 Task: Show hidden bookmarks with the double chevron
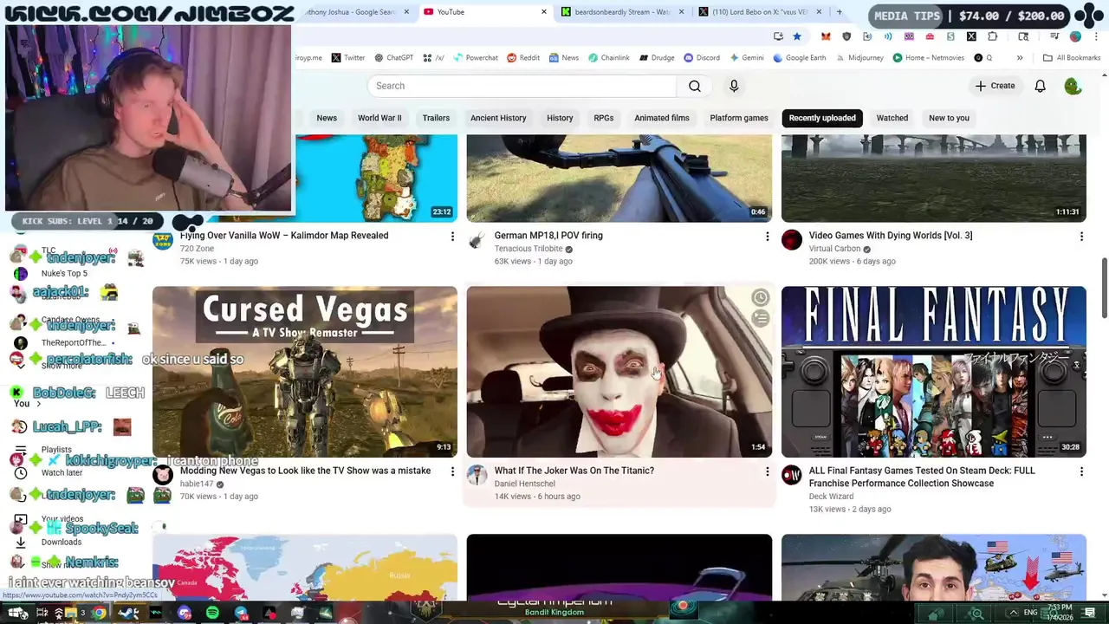1020,58
